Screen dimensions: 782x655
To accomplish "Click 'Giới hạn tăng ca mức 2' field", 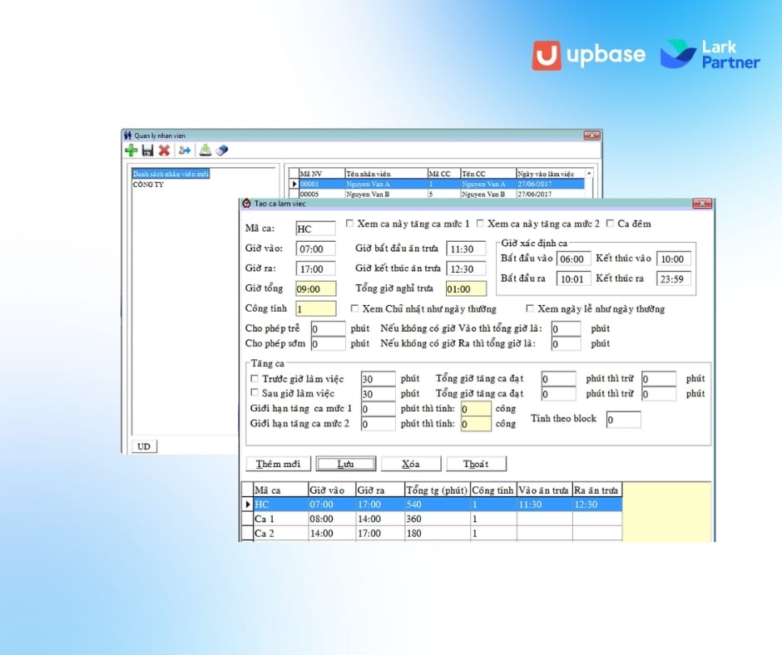I will click(378, 424).
